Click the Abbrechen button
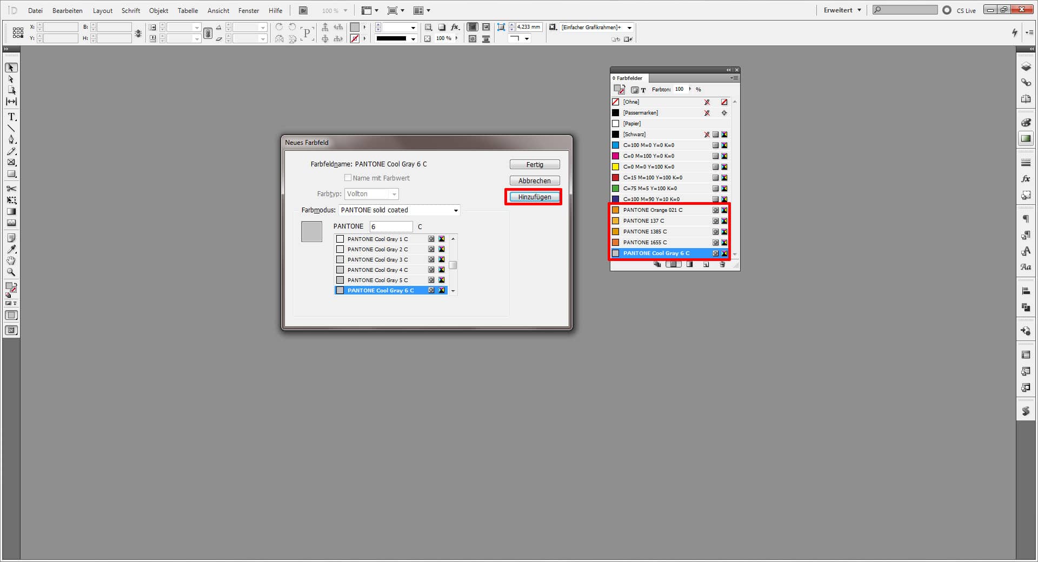The image size is (1038, 562). [534, 180]
